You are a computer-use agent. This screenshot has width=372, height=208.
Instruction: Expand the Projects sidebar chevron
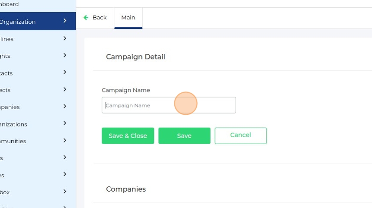coord(65,90)
